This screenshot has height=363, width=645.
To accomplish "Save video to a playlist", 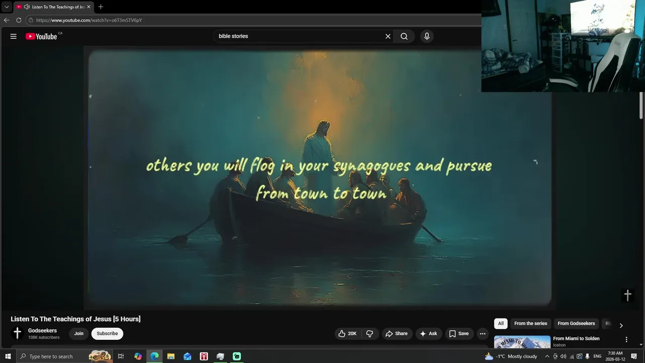I will (459, 334).
